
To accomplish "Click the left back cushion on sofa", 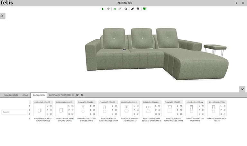I will click(x=114, y=38).
